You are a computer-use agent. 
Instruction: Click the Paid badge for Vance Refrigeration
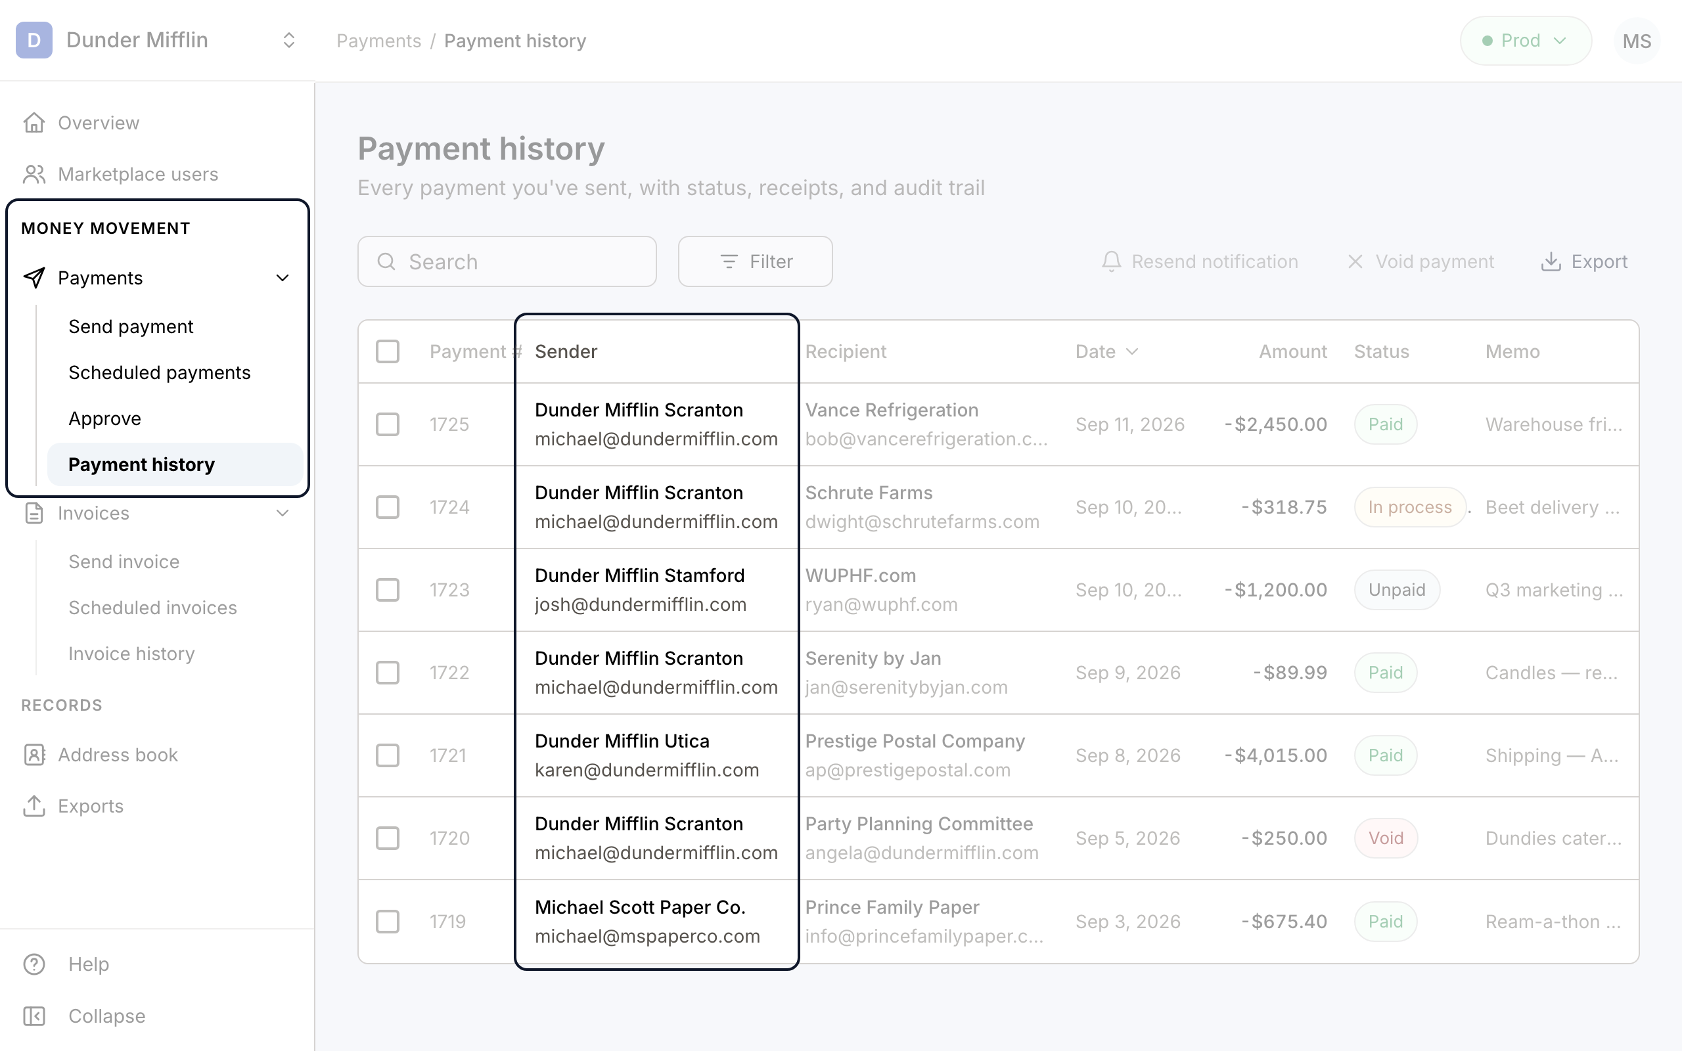1385,424
